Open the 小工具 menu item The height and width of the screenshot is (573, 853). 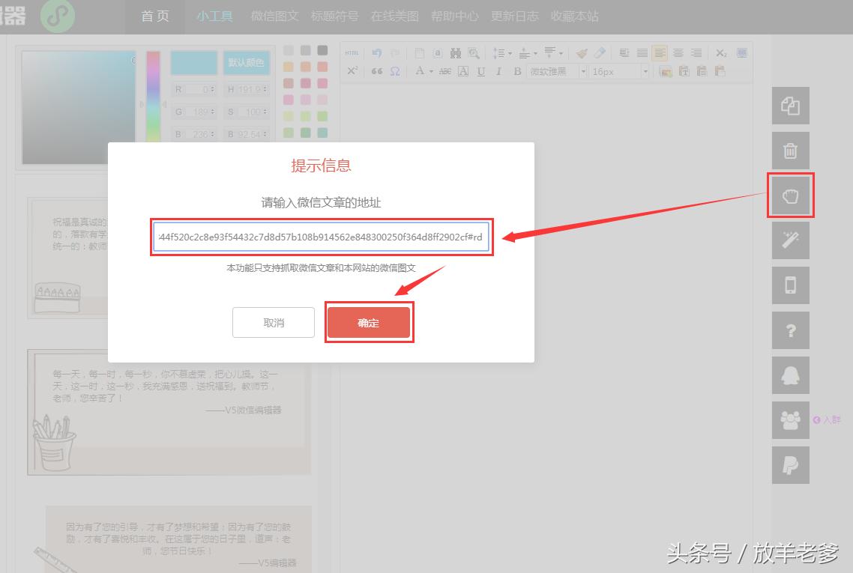[214, 16]
